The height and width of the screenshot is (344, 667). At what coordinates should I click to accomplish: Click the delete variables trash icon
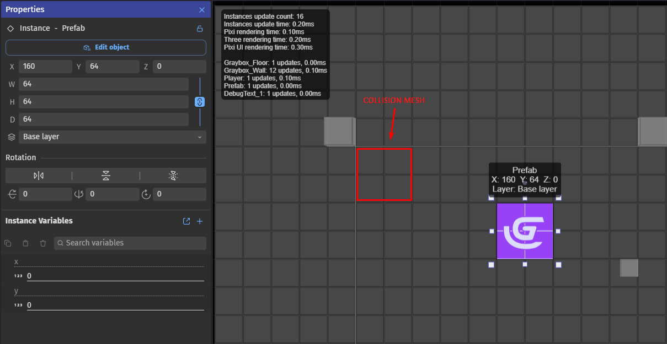(43, 243)
